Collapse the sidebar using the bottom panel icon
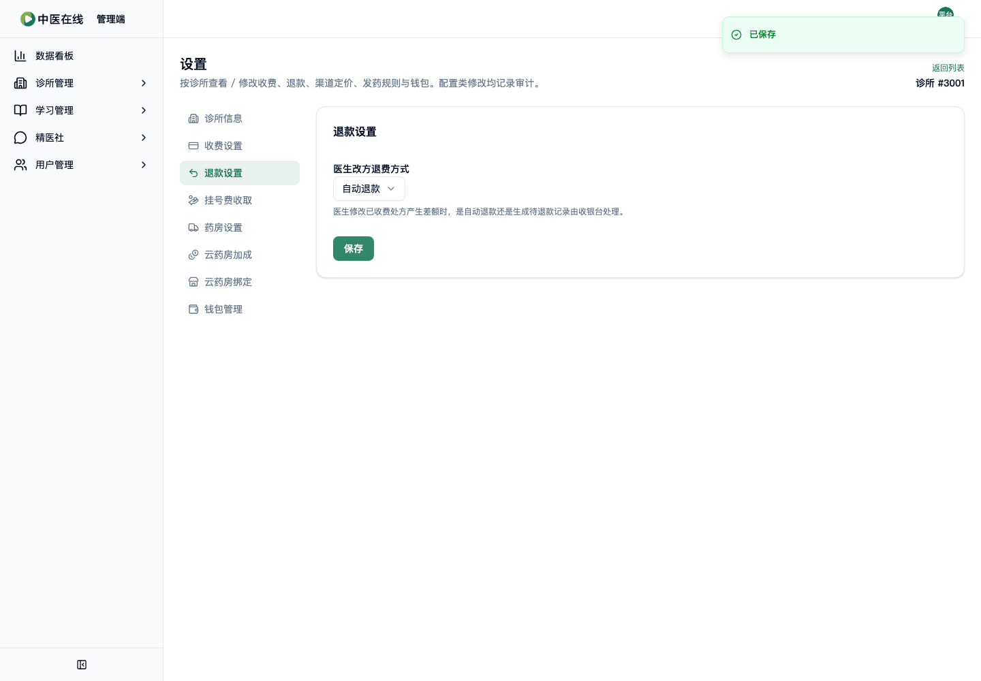Viewport: 981px width, 681px height. 82,665
